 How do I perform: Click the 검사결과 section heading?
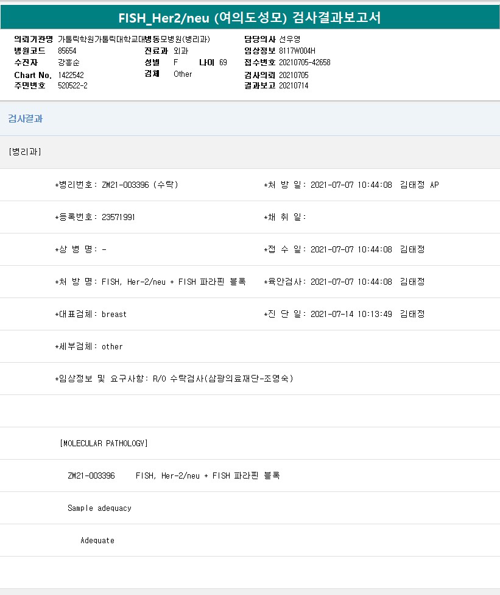(25, 119)
